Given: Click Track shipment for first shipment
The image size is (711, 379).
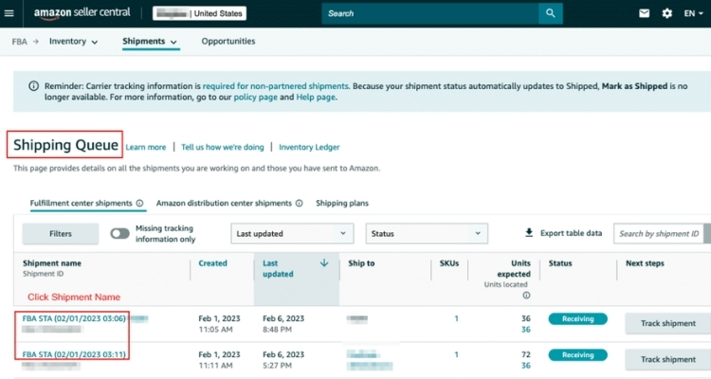Looking at the screenshot, I should [667, 324].
